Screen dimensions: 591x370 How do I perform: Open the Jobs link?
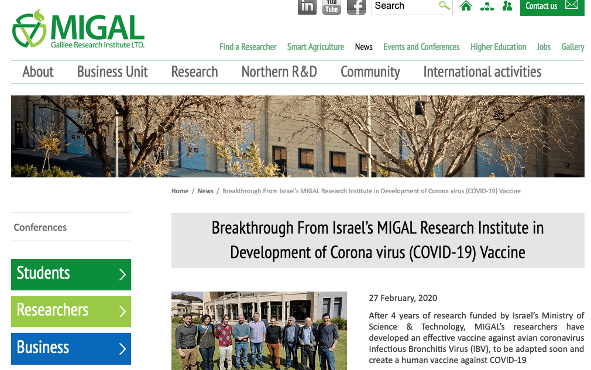click(x=544, y=47)
